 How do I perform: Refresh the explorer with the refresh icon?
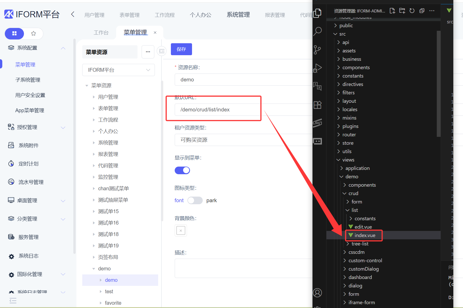(x=412, y=11)
